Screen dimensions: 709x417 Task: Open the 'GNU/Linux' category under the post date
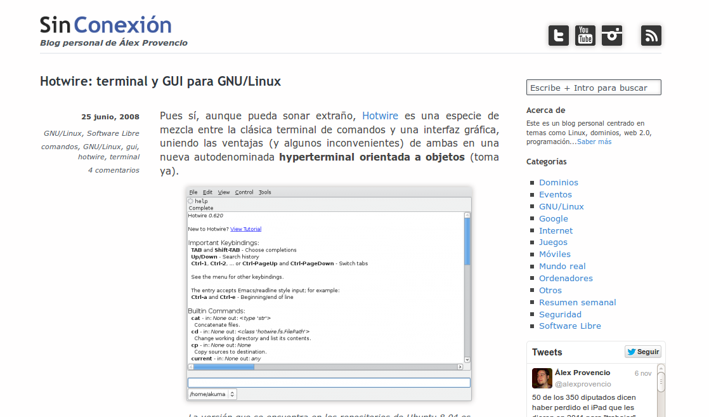pos(63,133)
